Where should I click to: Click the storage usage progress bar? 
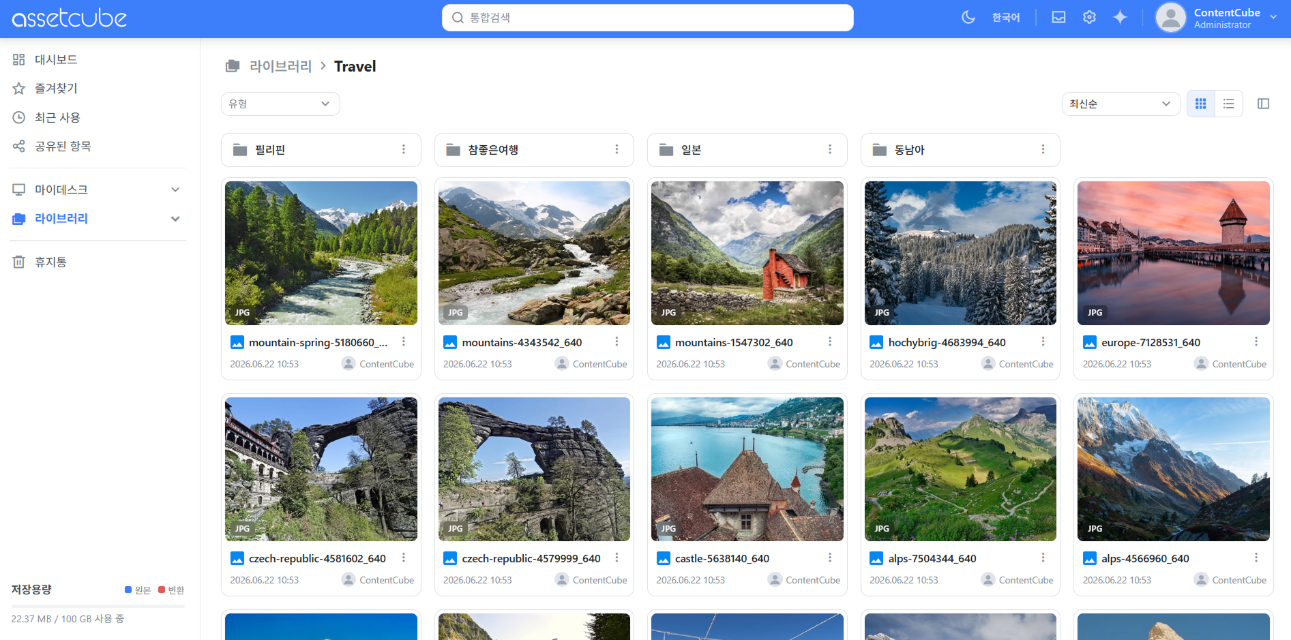98,606
